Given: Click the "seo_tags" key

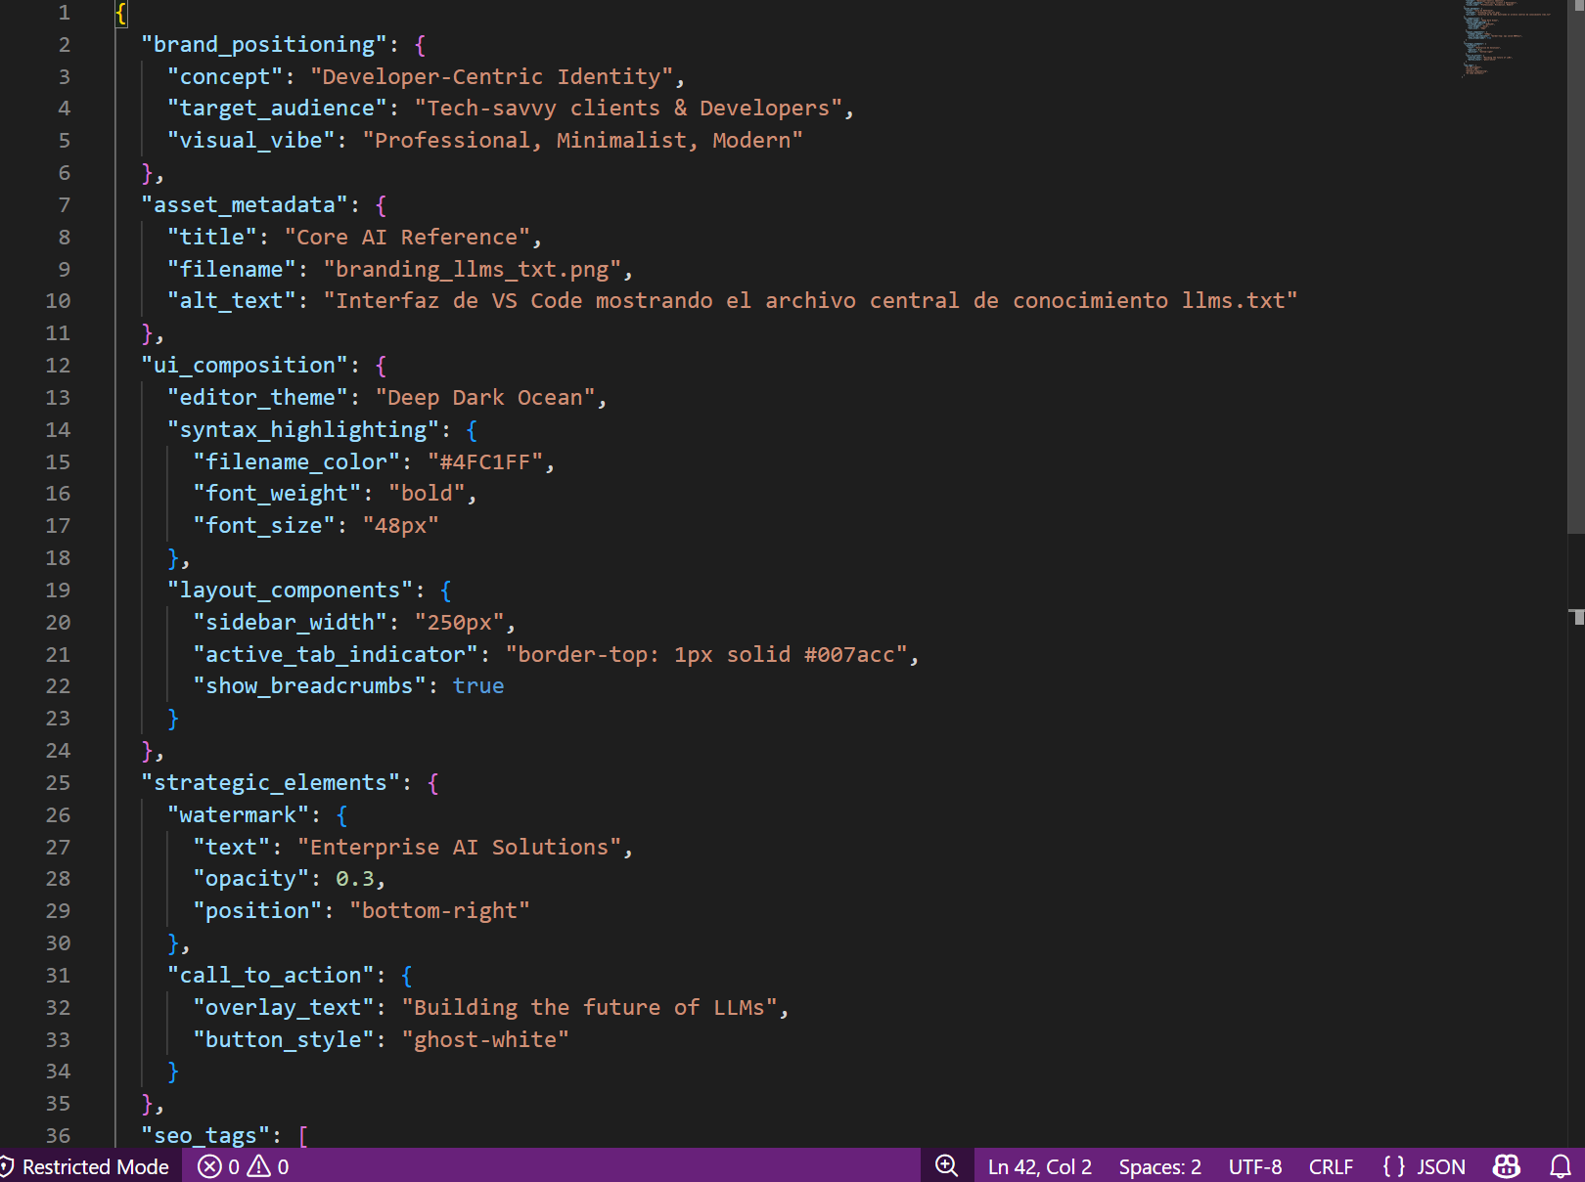Looking at the screenshot, I should click(x=205, y=1136).
